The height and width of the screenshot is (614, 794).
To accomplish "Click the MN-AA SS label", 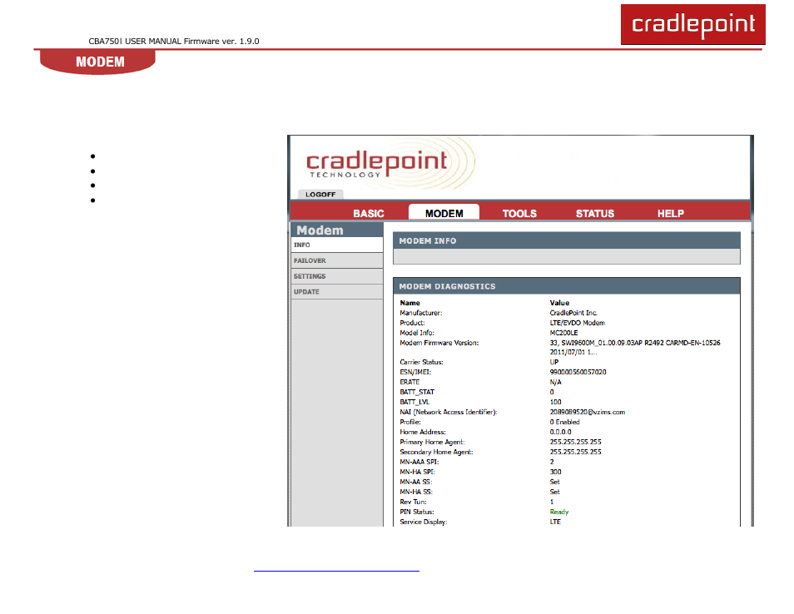I will [416, 482].
